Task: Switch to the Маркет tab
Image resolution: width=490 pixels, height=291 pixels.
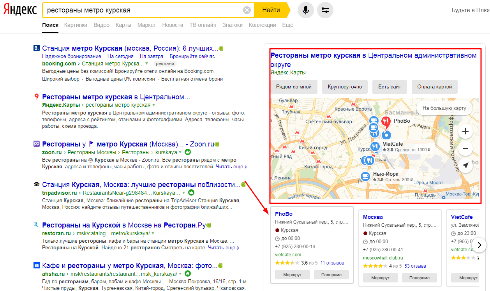Action: click(x=146, y=25)
